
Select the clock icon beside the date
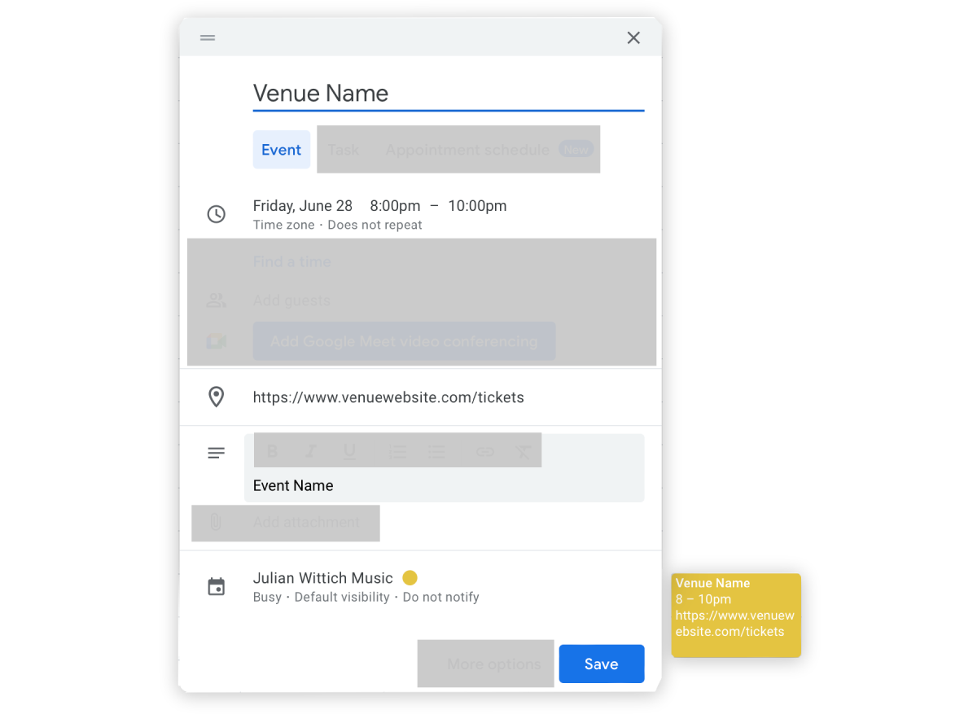[216, 213]
